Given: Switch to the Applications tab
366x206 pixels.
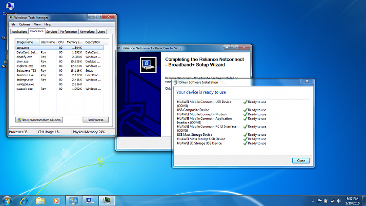Looking at the screenshot, I should (x=20, y=32).
